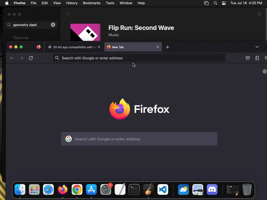Screen dimensions: 267x200
Task: Open the Firefox application hamburger menu
Action: [x=266, y=58]
